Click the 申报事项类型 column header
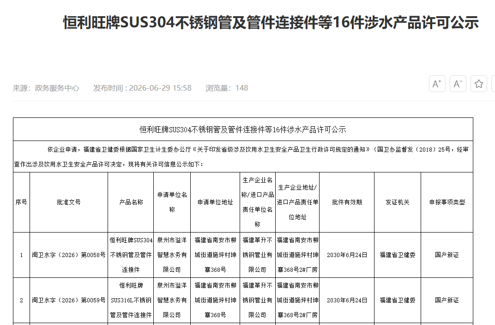This screenshot has width=495, height=325. pos(447,202)
